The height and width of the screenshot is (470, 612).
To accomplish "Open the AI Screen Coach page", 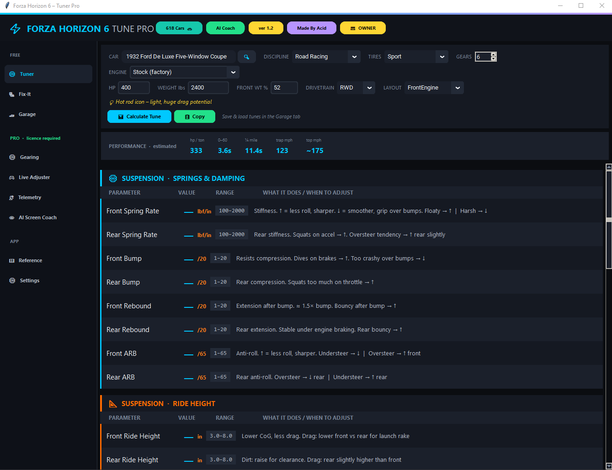I will (48, 217).
